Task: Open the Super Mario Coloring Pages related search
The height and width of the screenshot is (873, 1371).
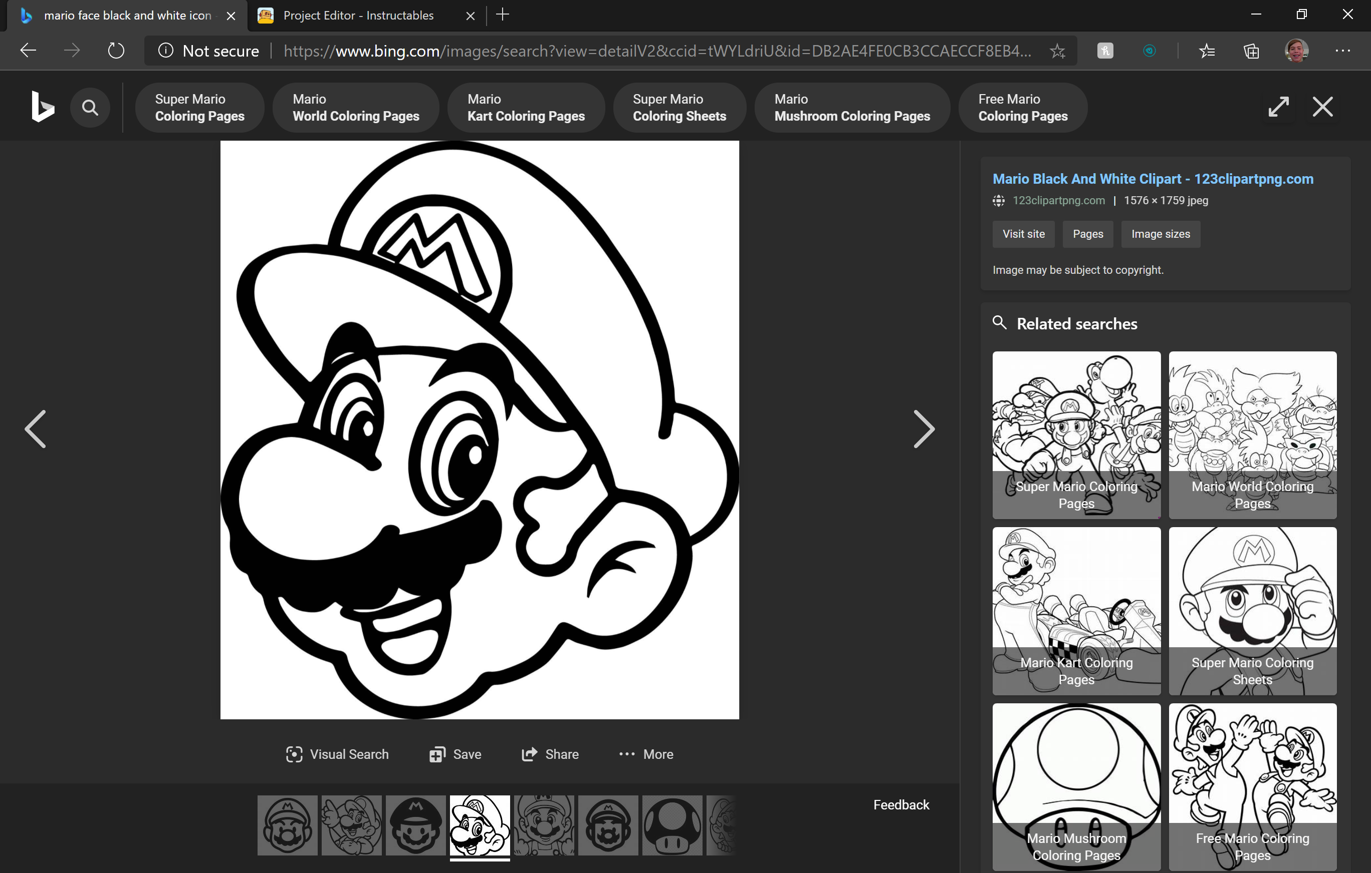Action: click(1075, 435)
